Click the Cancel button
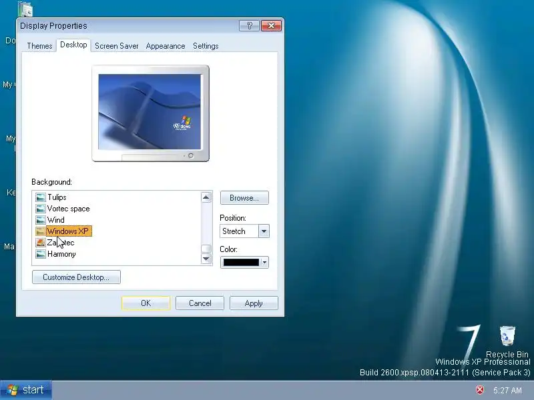 (200, 303)
